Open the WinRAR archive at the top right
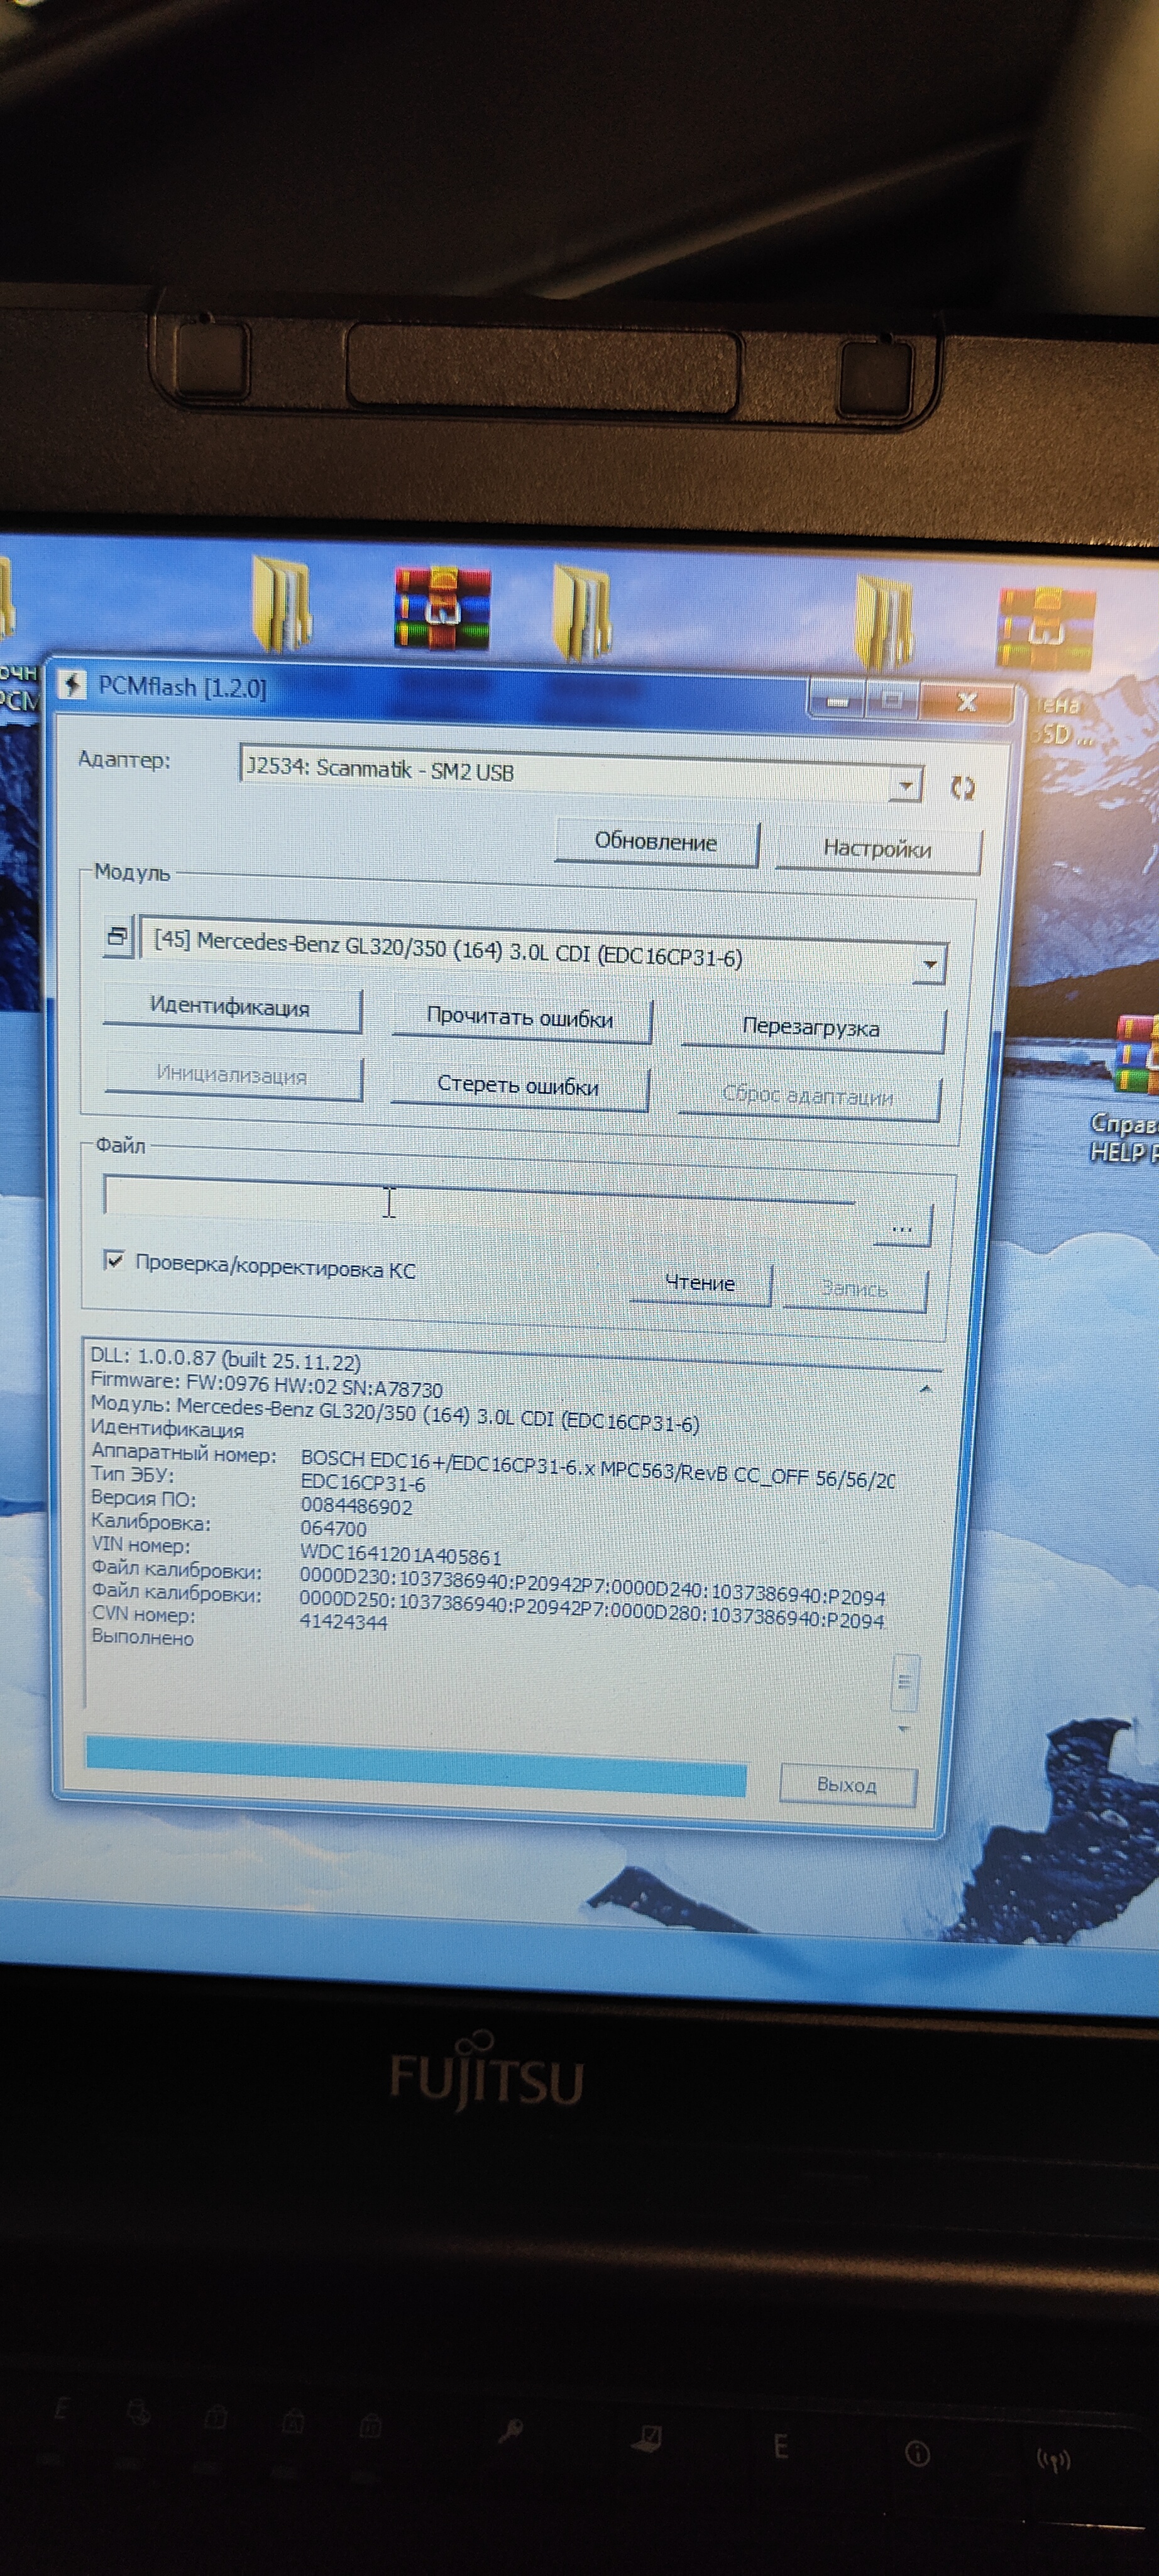Viewport: 1159px width, 2576px height. pyautogui.click(x=1045, y=627)
